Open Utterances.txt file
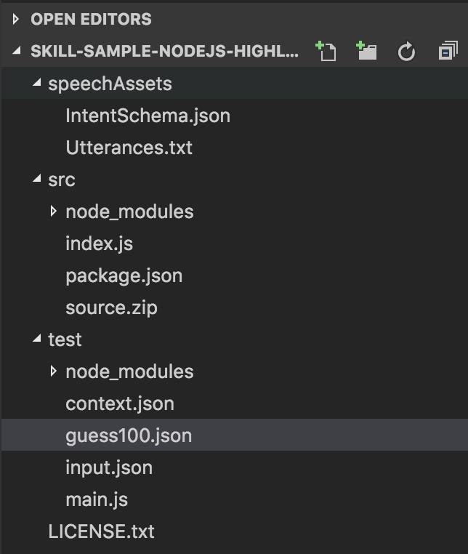The width and height of the screenshot is (468, 554). [129, 148]
